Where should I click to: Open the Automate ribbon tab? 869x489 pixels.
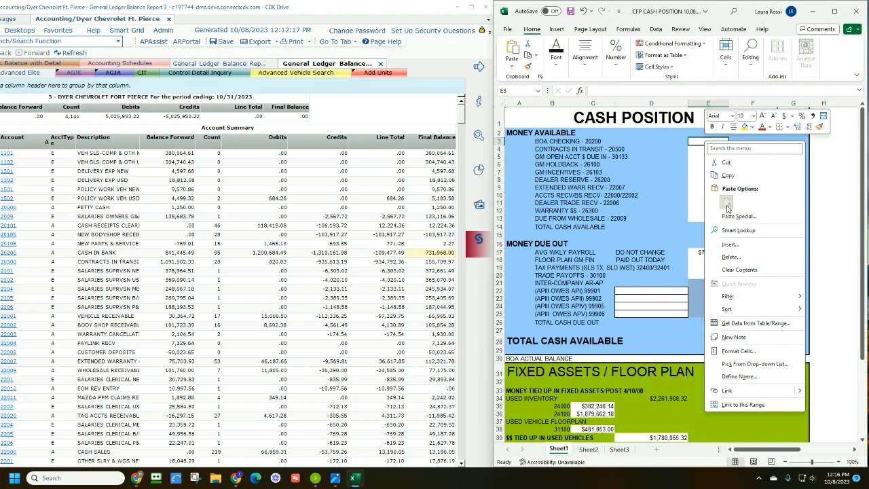click(733, 29)
